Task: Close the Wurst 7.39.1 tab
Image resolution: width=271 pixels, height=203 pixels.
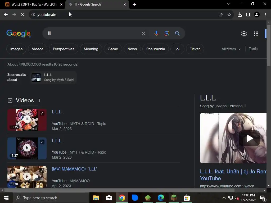Action: coord(61,4)
